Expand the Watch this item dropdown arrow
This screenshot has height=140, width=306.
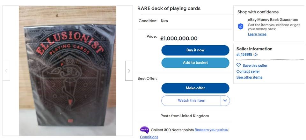click(x=225, y=100)
